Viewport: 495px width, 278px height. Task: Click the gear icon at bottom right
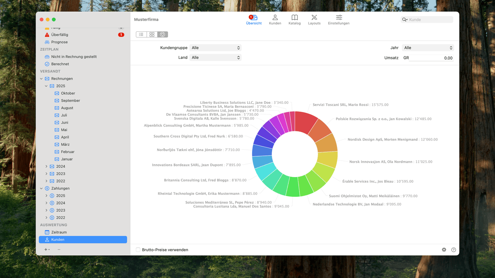point(444,250)
